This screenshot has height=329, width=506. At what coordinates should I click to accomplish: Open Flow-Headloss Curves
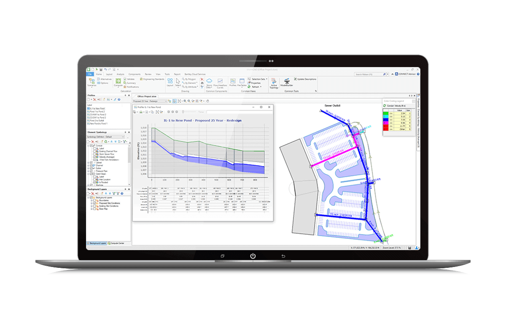pyautogui.click(x=220, y=83)
